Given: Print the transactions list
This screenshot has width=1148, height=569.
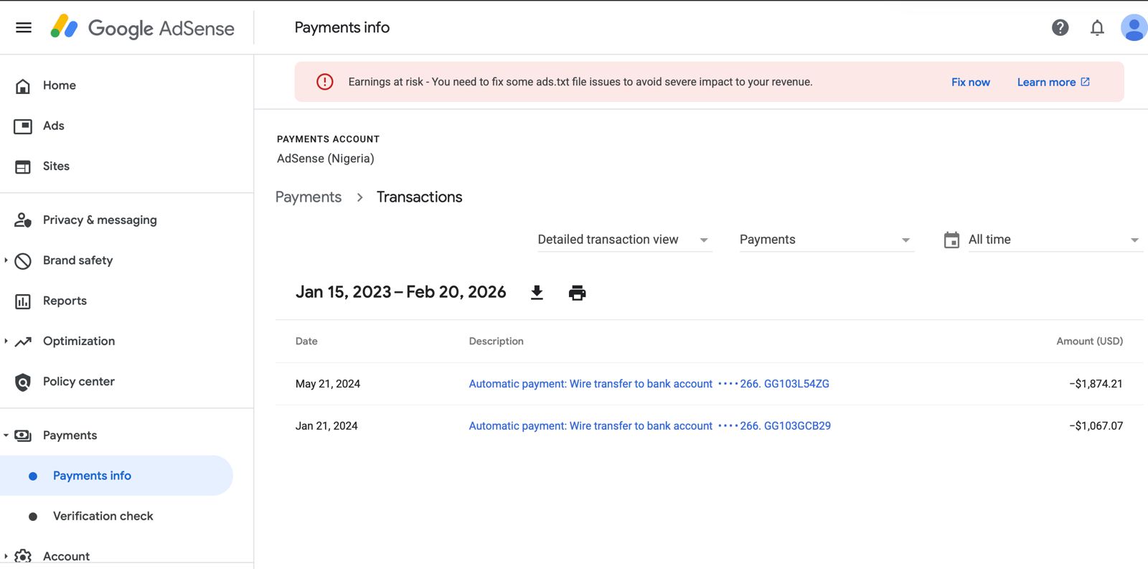Looking at the screenshot, I should [577, 293].
